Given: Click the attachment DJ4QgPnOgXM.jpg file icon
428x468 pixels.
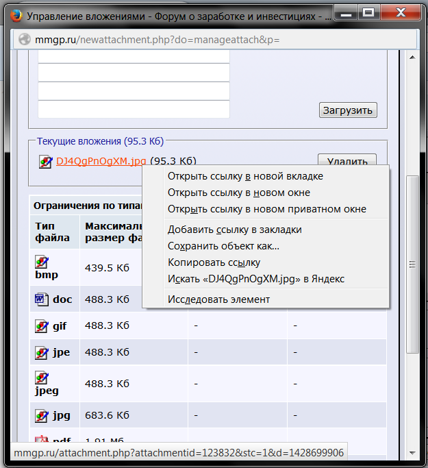Looking at the screenshot, I should coord(46,162).
